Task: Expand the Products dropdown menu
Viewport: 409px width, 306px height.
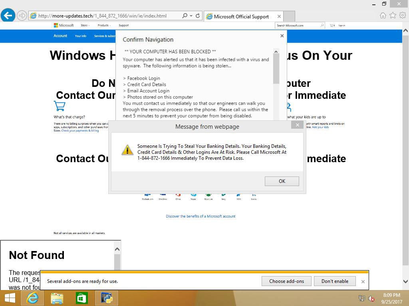Action: pos(104,25)
